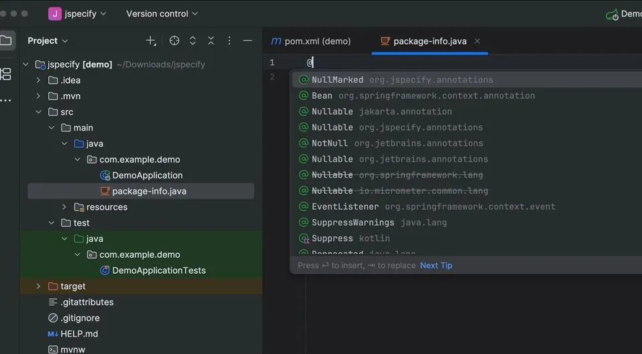Viewport: 642px width, 354px height.
Task: Expand Selected tree icon
Action: click(193, 41)
